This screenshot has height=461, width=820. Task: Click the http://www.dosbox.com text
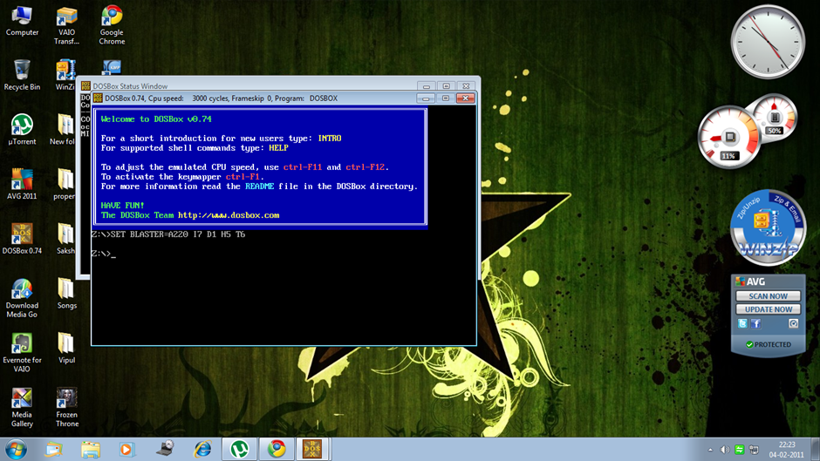pos(229,215)
